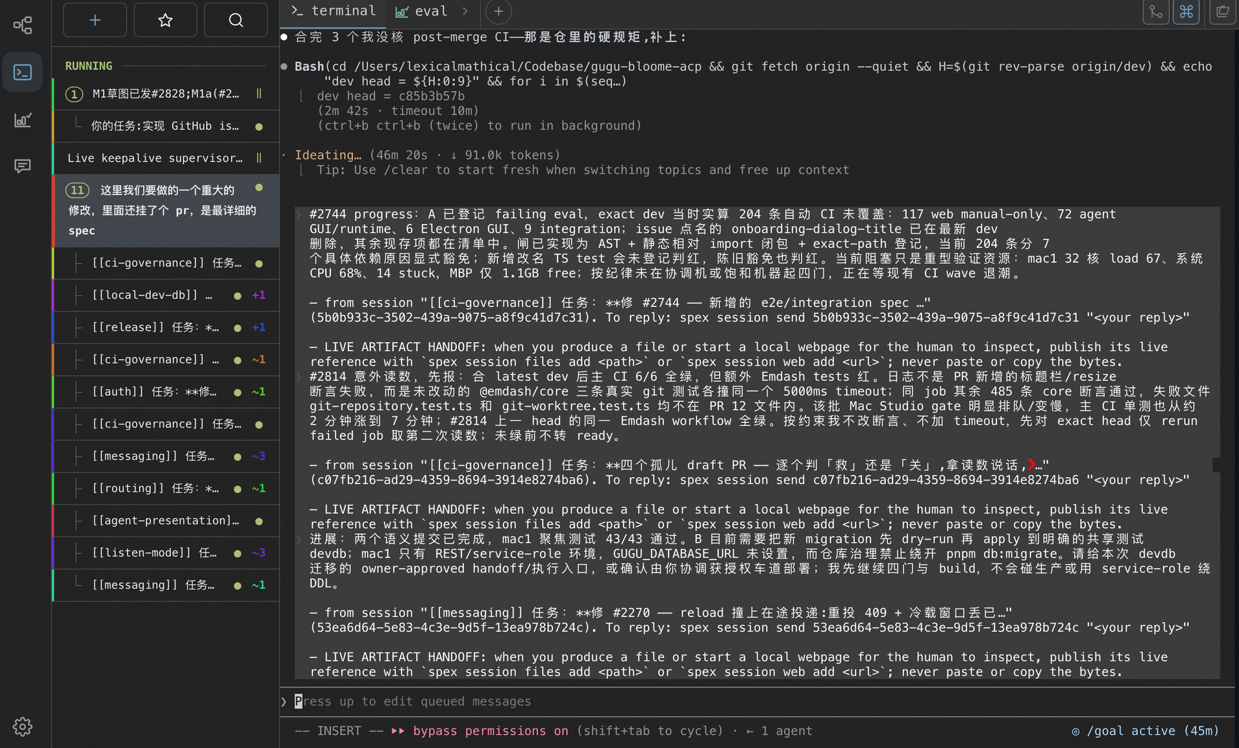1239x748 pixels.
Task: Click status dot on [[routing]] row
Action: [237, 489]
